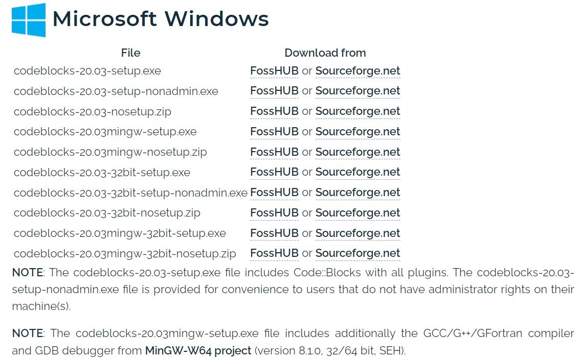Click Sourceforge.net for codeblocks-20.03-nosetup.zip
Viewport: 583px width, 358px height.
357,111
